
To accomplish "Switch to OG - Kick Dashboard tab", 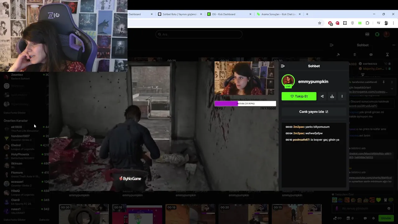I will (x=229, y=14).
